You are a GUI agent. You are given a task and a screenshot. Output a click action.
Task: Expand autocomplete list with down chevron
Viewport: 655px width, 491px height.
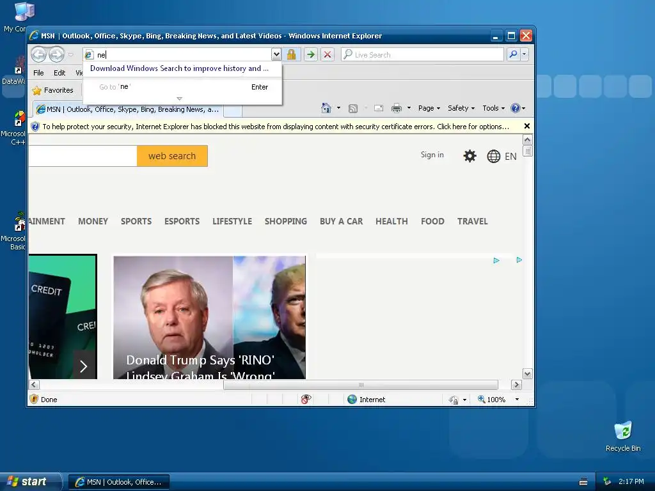pos(180,99)
